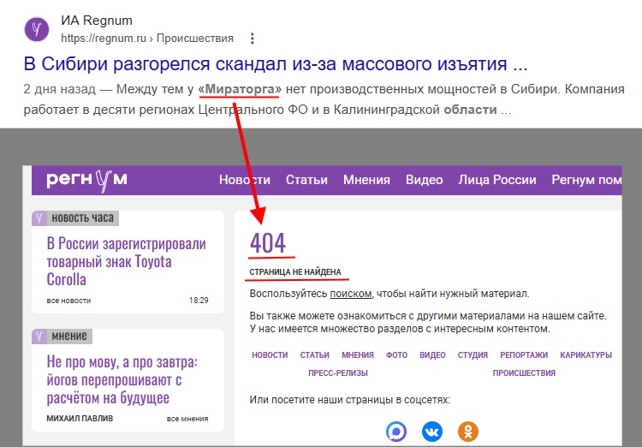Click the ИА Regnum site name
The image size is (642, 447).
pyautogui.click(x=97, y=21)
